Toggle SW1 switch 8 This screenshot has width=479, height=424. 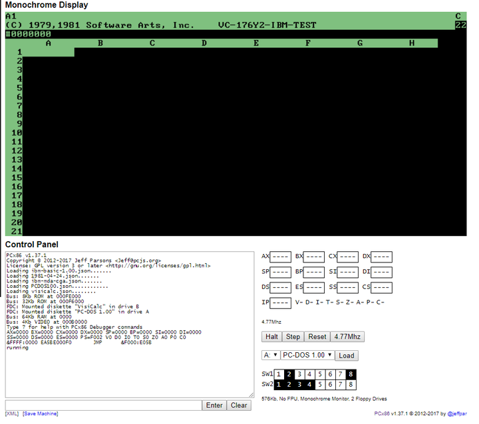pyautogui.click(x=351, y=374)
